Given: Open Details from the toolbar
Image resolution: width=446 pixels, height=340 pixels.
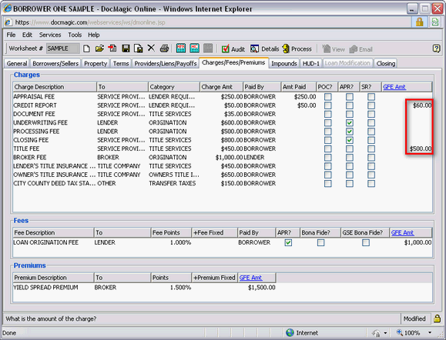Looking at the screenshot, I should pos(264,49).
